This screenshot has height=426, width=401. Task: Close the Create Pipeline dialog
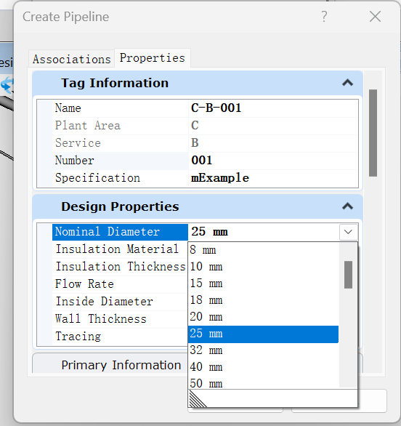tap(375, 17)
